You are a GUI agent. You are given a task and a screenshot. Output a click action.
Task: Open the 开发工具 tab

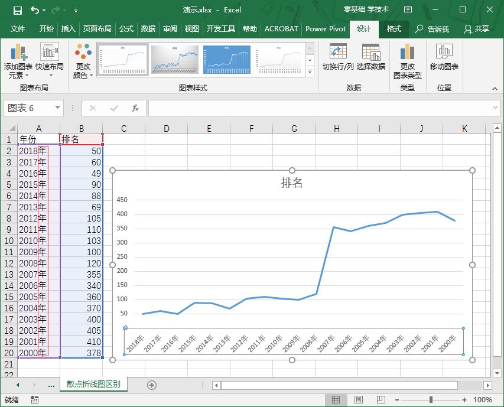[221, 29]
